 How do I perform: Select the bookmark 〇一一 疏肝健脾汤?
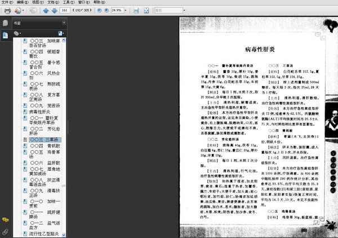click(45, 214)
